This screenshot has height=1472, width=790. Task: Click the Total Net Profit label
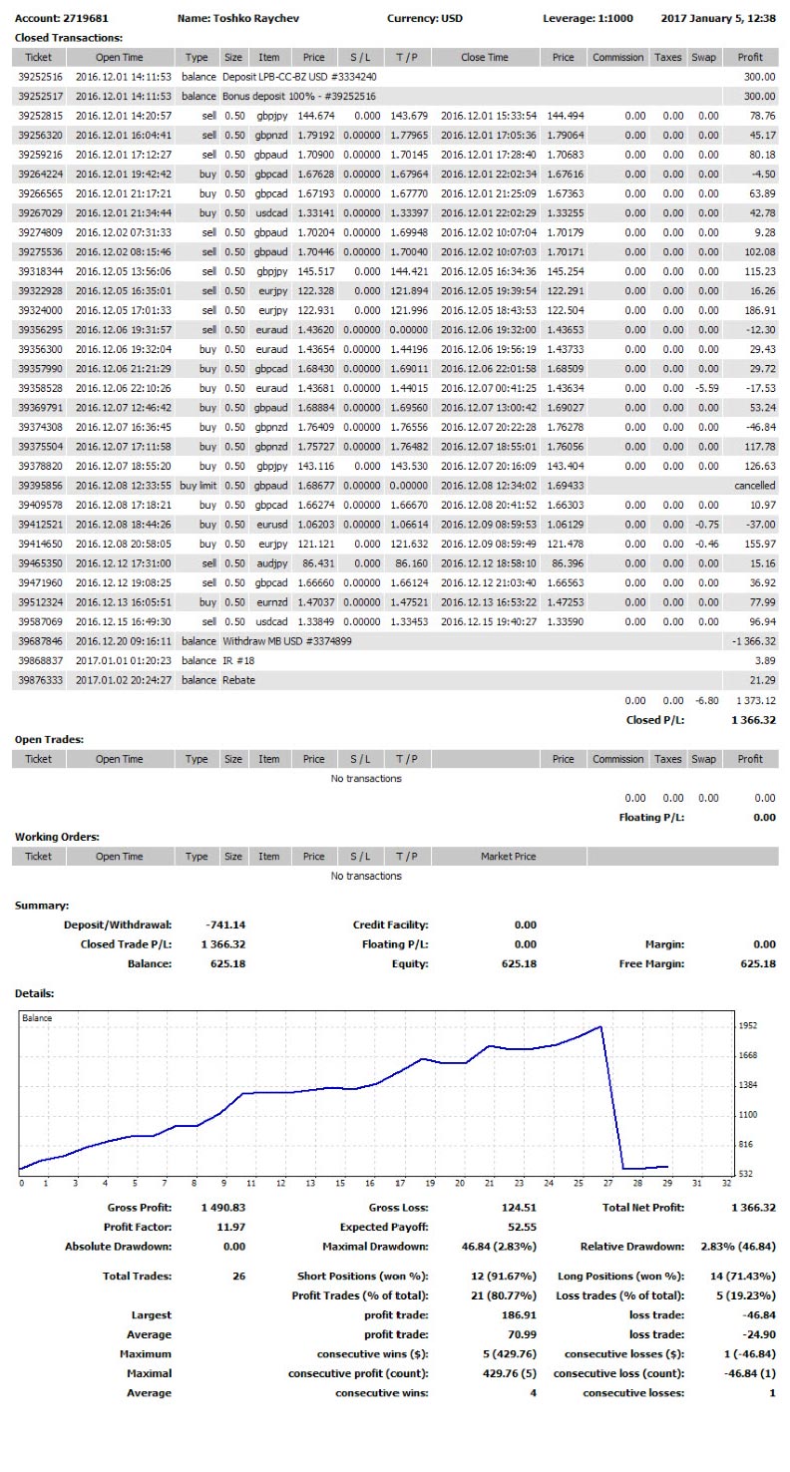click(641, 1207)
